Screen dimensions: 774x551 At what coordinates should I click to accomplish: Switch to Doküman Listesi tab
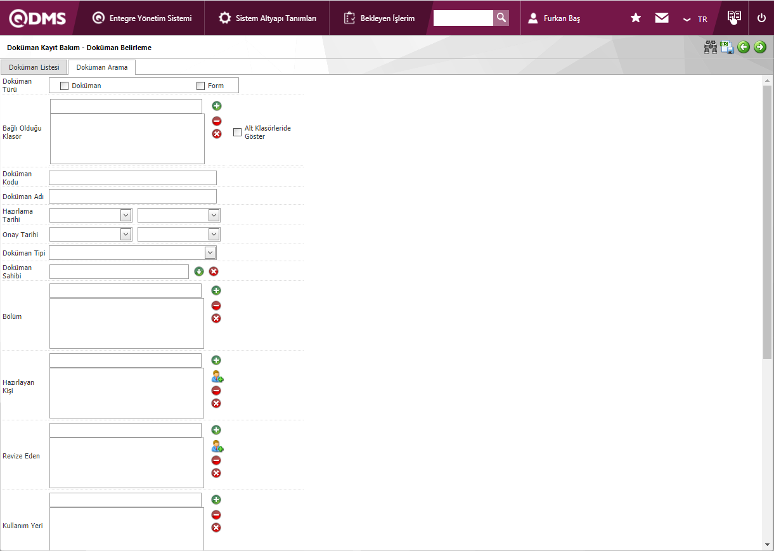34,67
